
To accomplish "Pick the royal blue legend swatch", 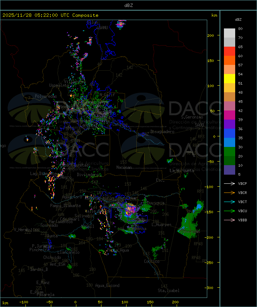I will (x=229, y=133).
